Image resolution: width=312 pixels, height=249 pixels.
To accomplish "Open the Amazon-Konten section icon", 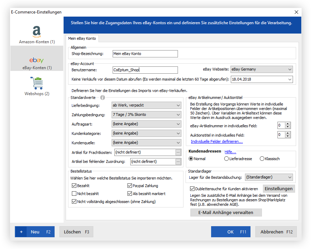I will pos(37,32).
